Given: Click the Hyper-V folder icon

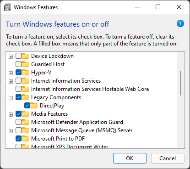Looking at the screenshot, I should pyautogui.click(x=25, y=73).
